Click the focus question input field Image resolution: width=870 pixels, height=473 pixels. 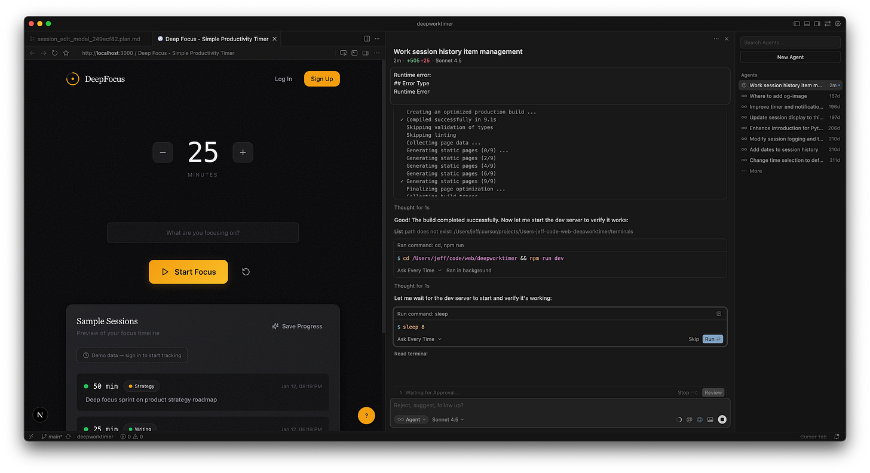[x=203, y=232]
